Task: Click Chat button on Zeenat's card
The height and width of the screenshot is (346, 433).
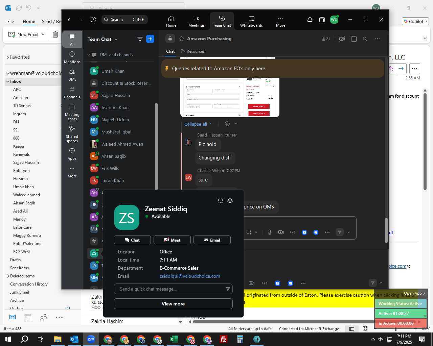Action: click(x=132, y=240)
